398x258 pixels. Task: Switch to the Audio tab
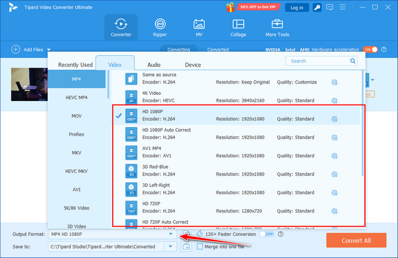(x=154, y=65)
